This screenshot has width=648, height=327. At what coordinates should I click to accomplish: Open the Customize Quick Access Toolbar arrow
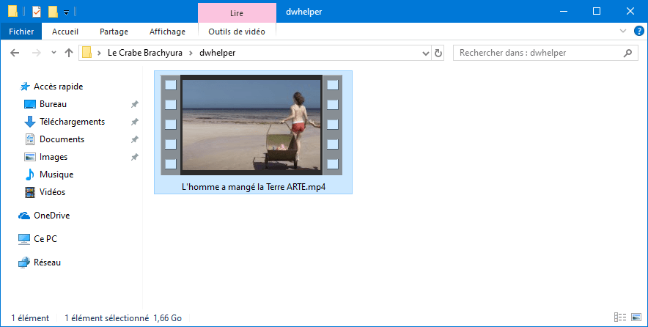pos(66,12)
